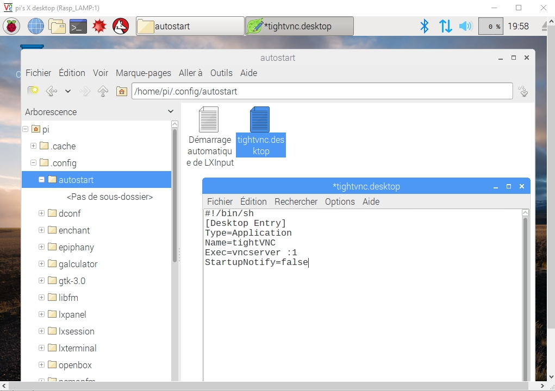This screenshot has height=391, width=555.
Task: Expand the libfm folder node
Action: [x=41, y=297]
